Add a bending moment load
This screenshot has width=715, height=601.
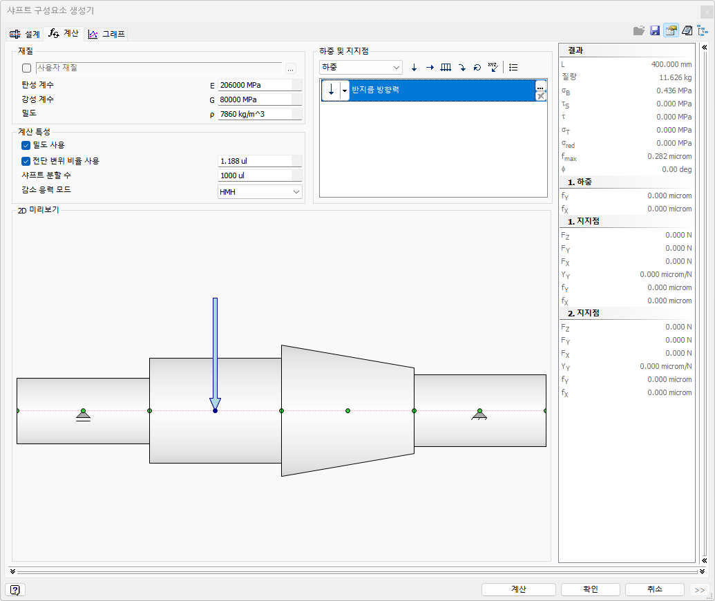click(x=462, y=68)
